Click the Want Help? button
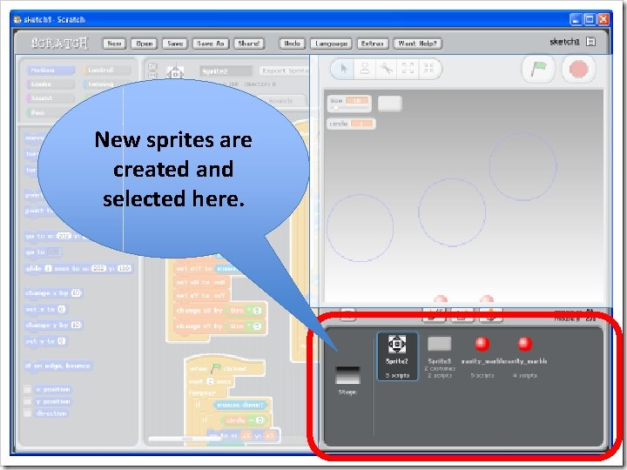627x470 pixels. 417,44
